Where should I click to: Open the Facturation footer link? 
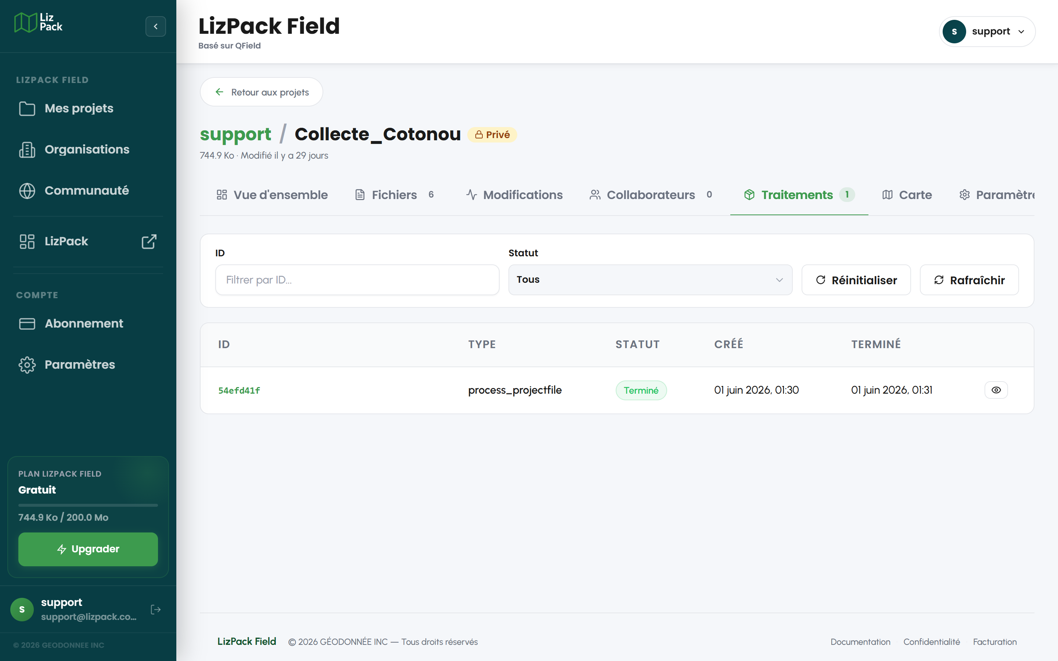tap(994, 642)
